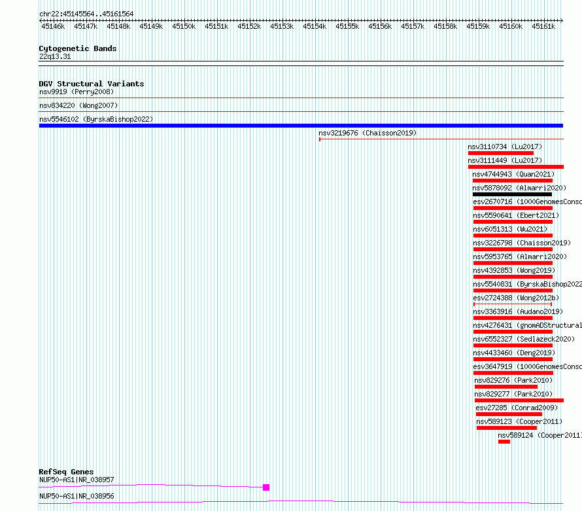The height and width of the screenshot is (511, 582).
Task: Click the 45161k ruler position
Action: [543, 26]
